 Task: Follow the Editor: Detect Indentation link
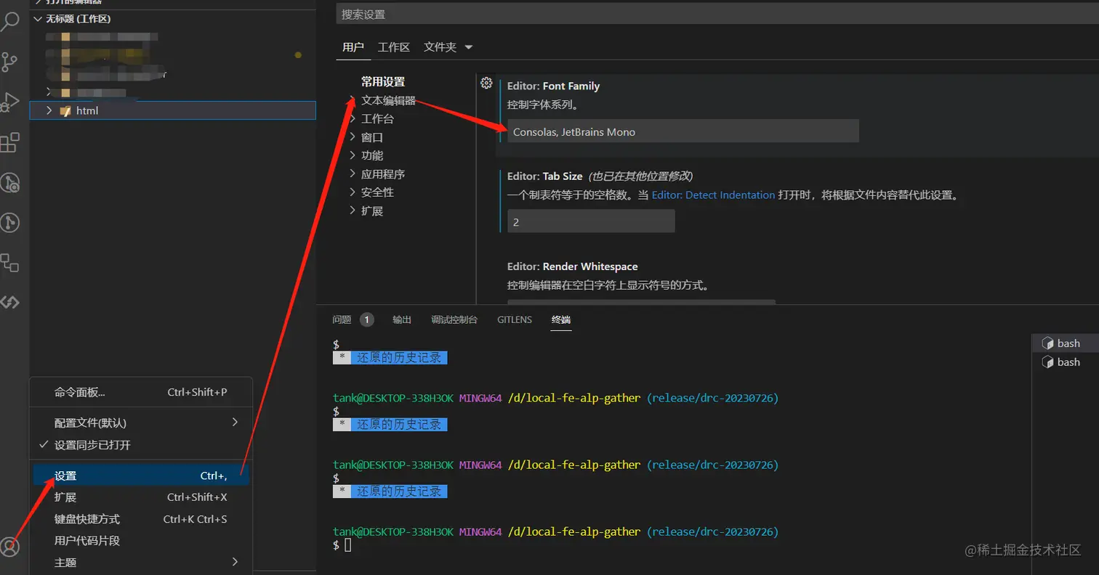(713, 195)
